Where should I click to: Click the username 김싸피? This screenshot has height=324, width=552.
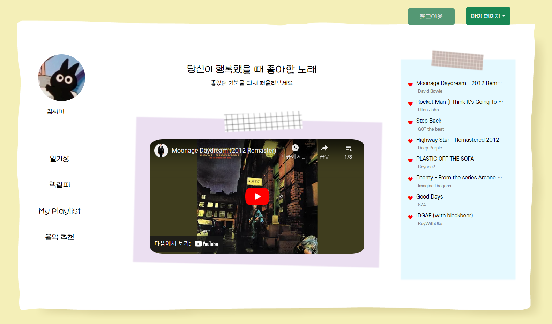pyautogui.click(x=56, y=111)
